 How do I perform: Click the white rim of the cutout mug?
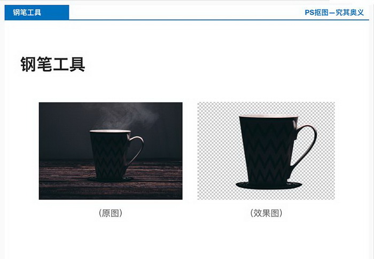click(269, 116)
